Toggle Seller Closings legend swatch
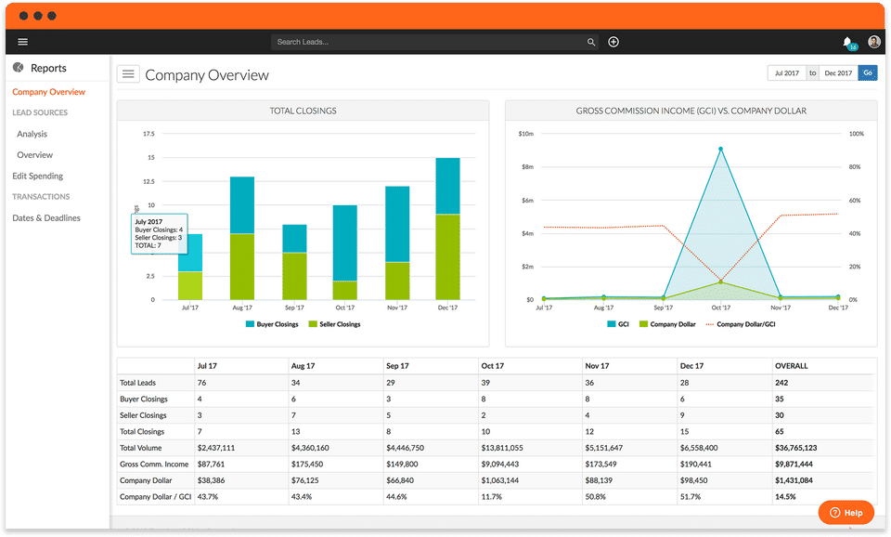Screen dimensions: 891x537 tap(313, 324)
